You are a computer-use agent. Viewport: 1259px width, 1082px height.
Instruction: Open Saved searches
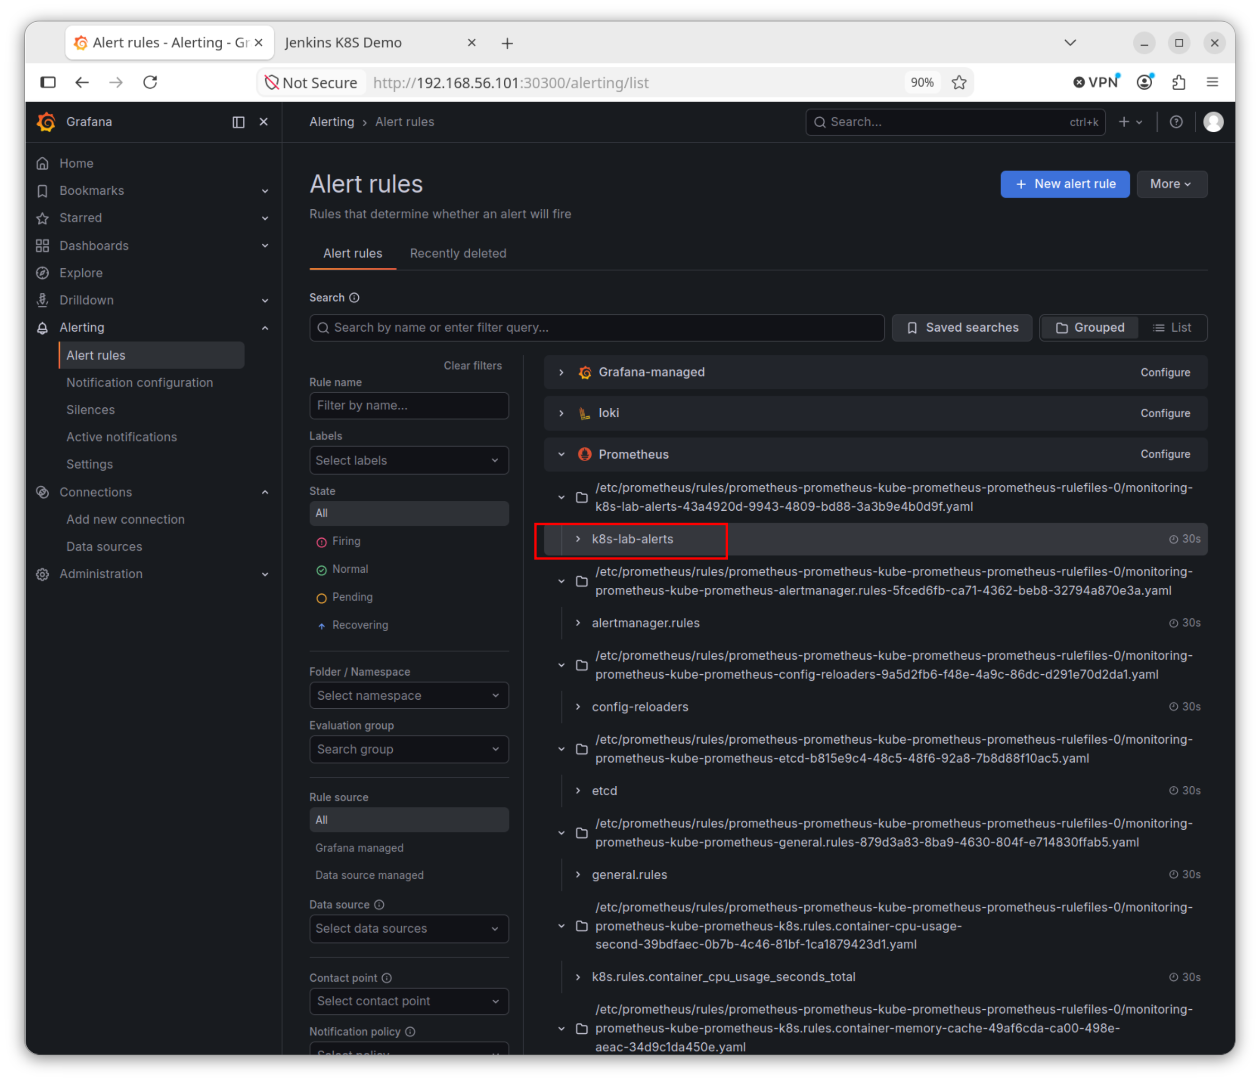coord(962,328)
